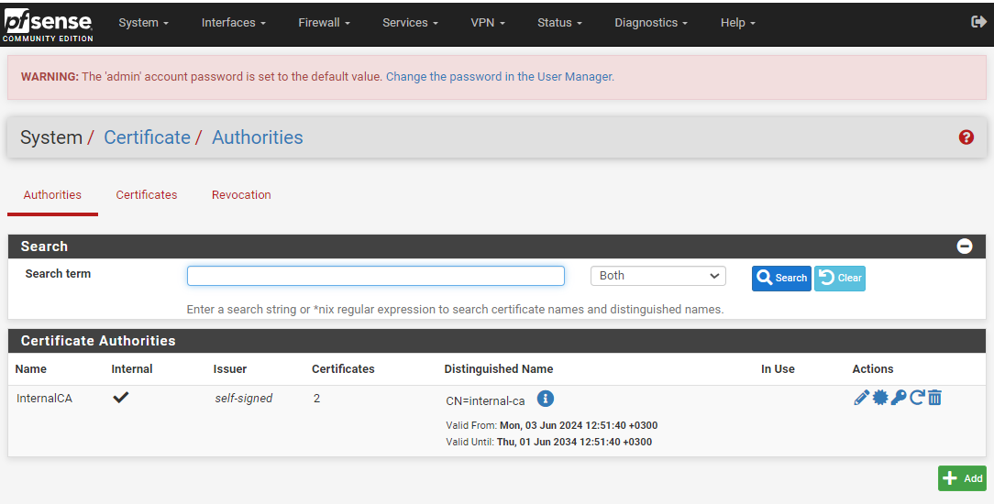Renew the InternalCA certificate authority

[917, 398]
